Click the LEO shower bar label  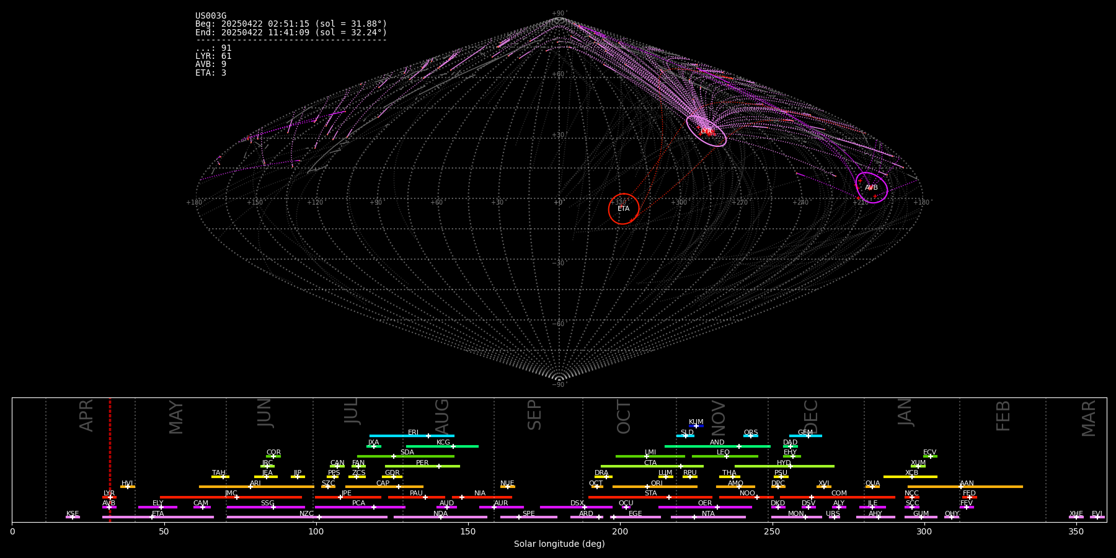[x=724, y=453]
